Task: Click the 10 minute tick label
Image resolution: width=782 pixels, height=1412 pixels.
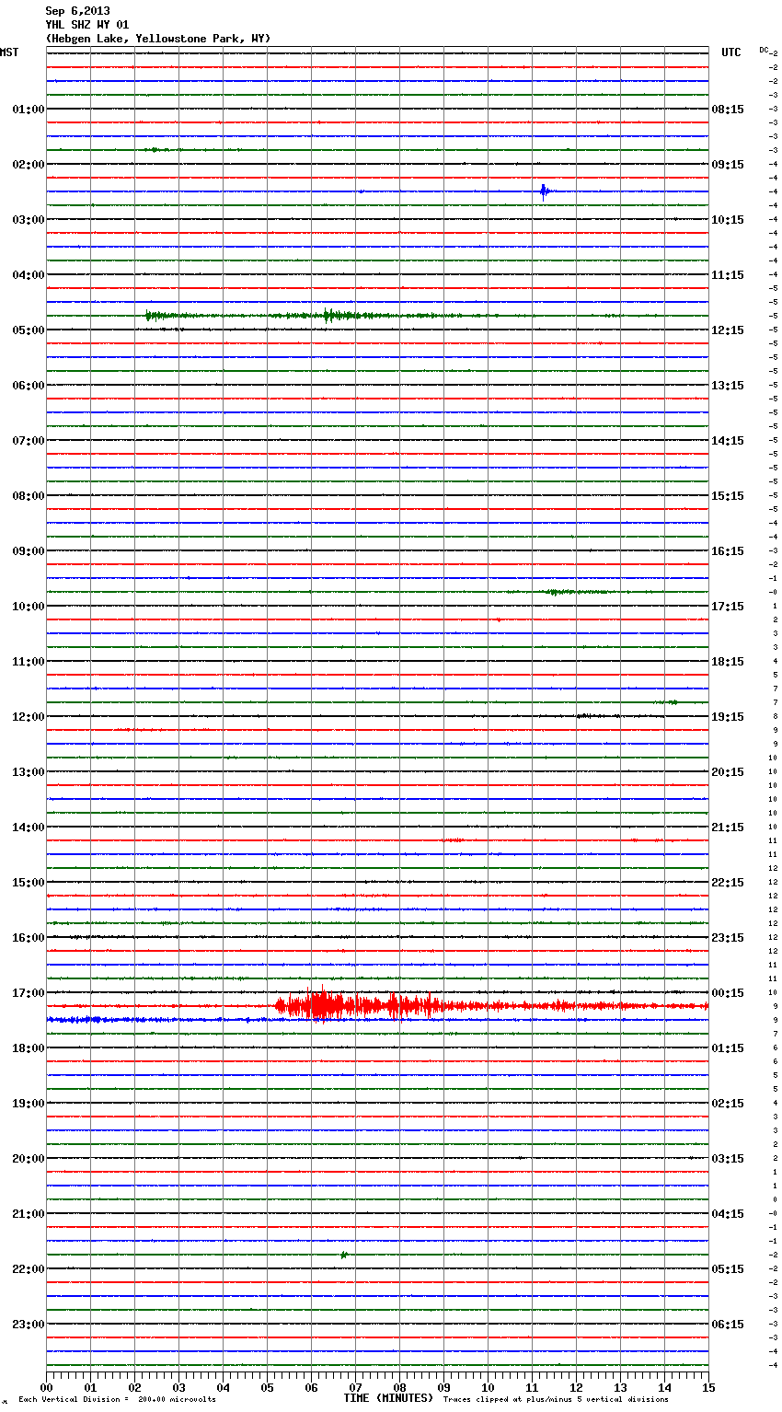Action: 488,1387
